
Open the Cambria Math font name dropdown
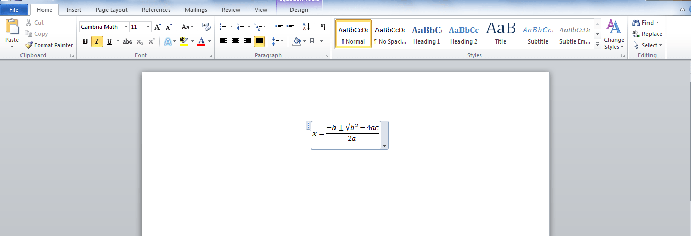(x=125, y=27)
